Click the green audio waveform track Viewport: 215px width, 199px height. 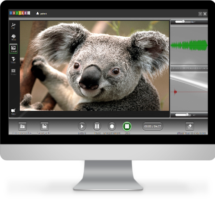coord(189,45)
